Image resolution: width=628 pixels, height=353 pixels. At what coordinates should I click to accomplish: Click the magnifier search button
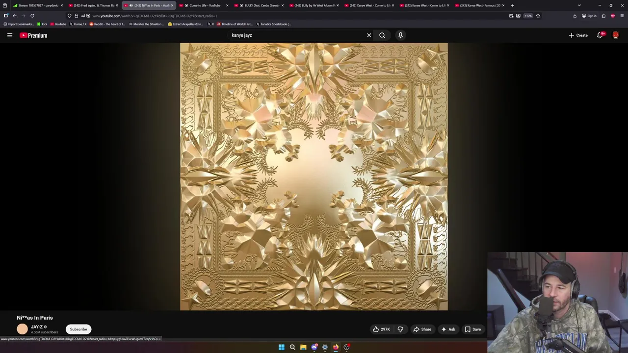(x=382, y=35)
